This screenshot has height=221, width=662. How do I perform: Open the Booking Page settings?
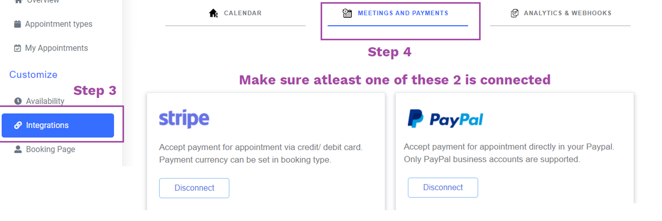click(50, 149)
